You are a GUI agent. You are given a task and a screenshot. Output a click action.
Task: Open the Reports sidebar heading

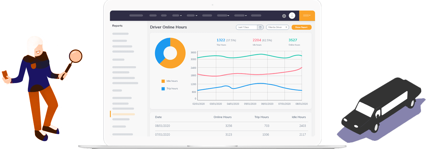click(117, 26)
